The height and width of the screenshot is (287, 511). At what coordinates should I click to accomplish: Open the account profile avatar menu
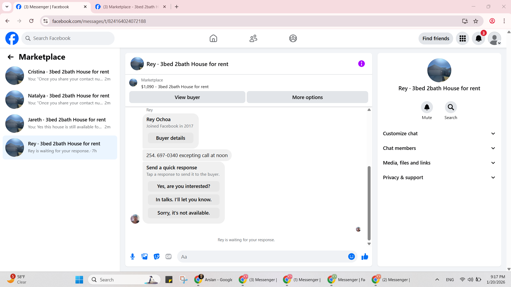[494, 38]
